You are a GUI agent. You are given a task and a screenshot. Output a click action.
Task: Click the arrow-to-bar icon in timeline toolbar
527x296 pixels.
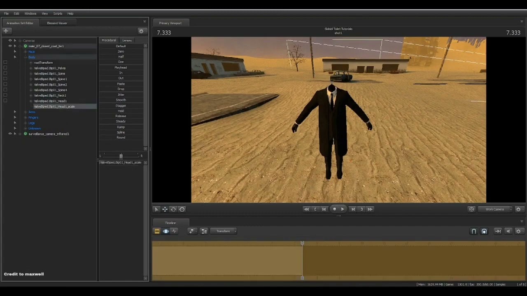(498, 231)
